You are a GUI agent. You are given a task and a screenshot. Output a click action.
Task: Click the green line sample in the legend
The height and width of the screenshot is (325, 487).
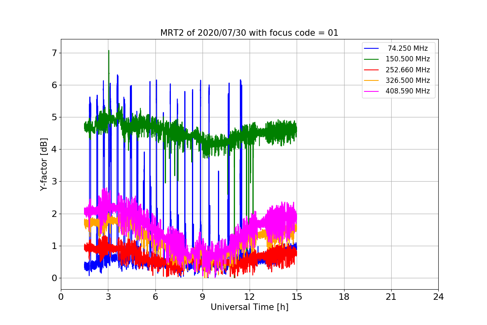372,59
